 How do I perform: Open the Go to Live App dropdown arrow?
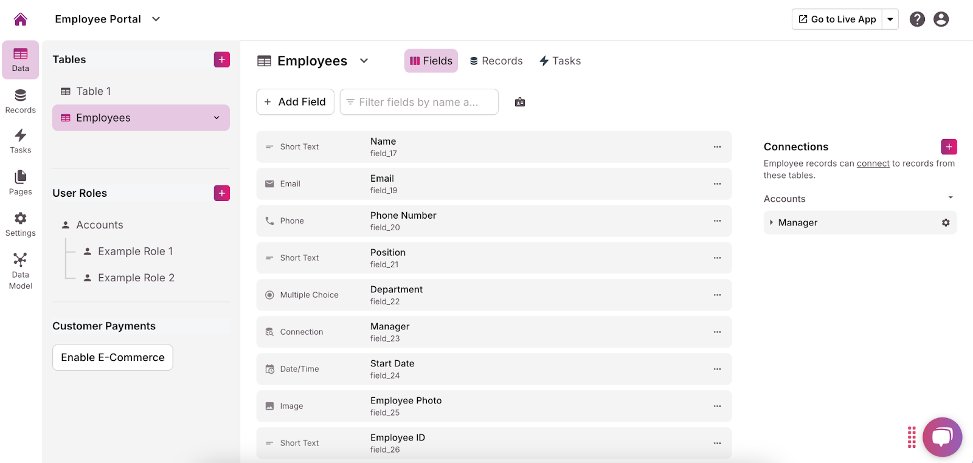(890, 19)
